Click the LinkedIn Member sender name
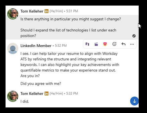Image resolution: width=147 pixels, height=113 pixels. coord(36,46)
